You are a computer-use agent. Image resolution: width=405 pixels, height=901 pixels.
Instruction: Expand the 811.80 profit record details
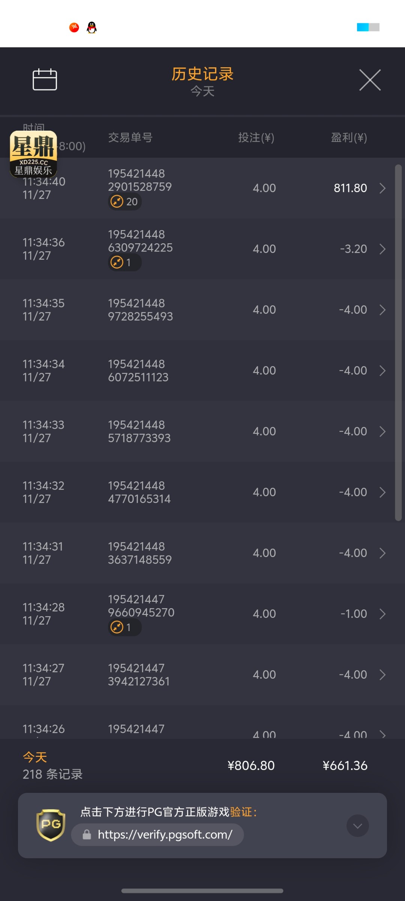[382, 188]
